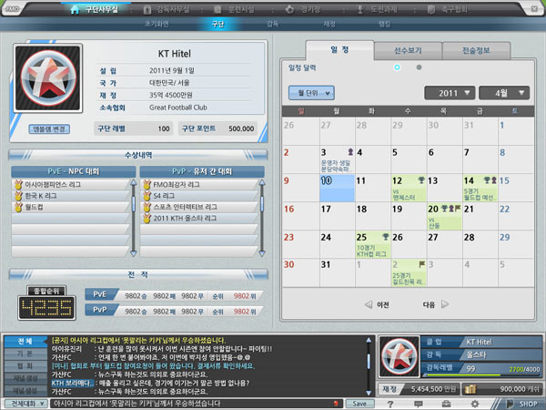Open the 월 단위 view dropdown
This screenshot has width=546, height=410.
(x=311, y=93)
